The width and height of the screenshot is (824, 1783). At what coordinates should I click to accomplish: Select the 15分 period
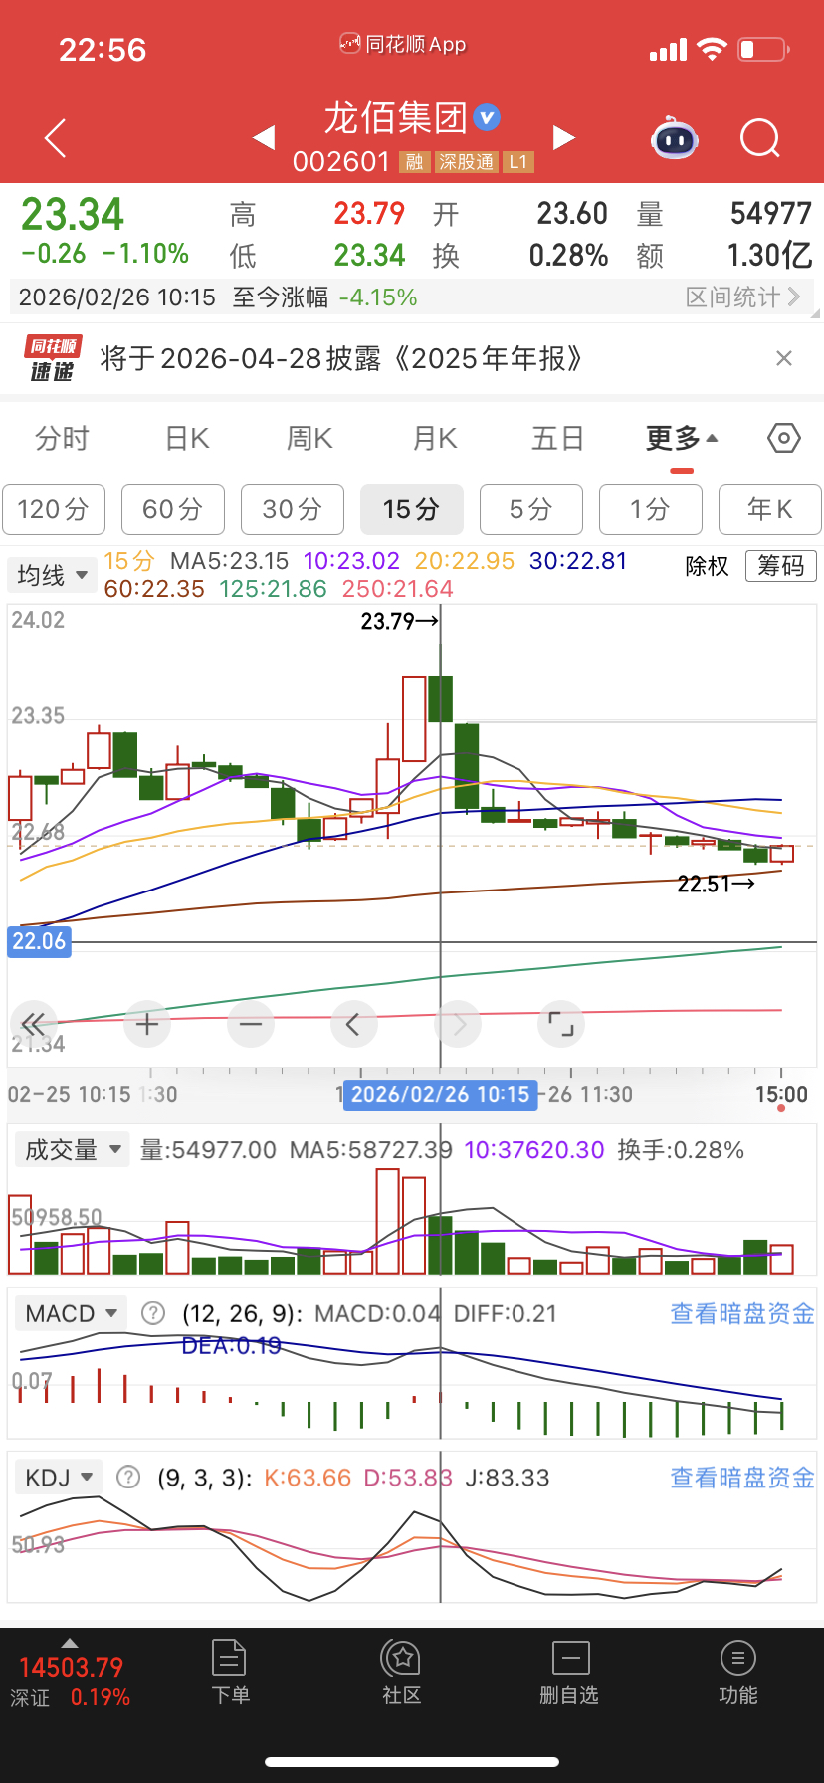412,509
